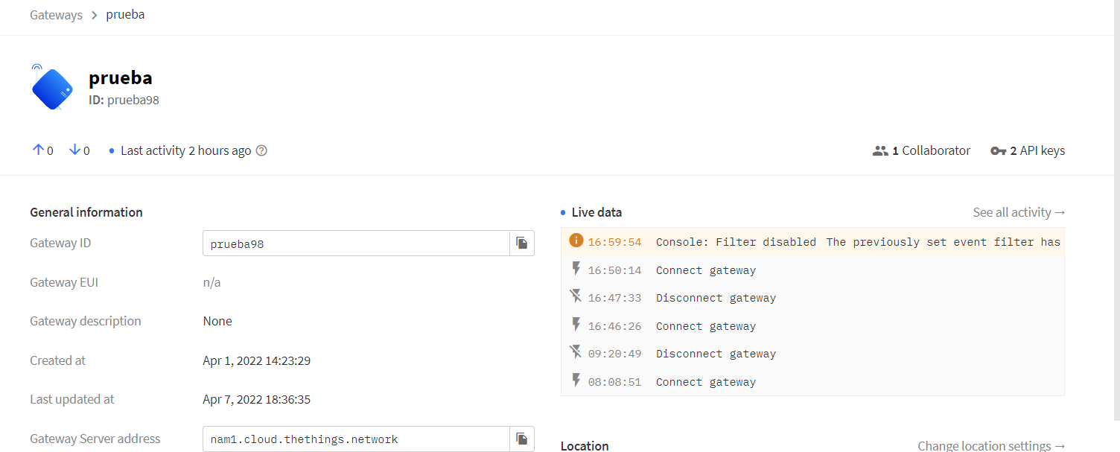Click disconnect icon on 16:47:33 event
This screenshot has height=452, width=1120.
coord(576,297)
